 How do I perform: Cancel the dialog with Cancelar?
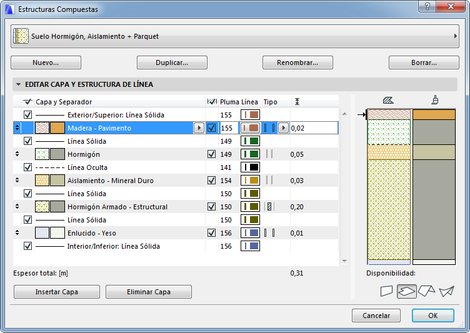(376, 316)
